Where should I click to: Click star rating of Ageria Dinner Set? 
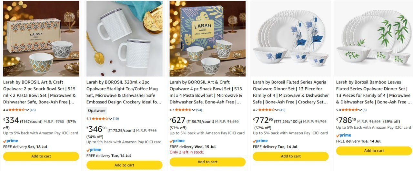point(267,110)
